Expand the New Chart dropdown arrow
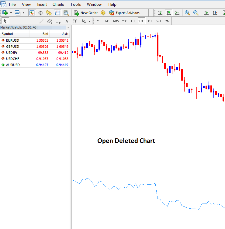This screenshot has width=225, height=229. point(11,13)
